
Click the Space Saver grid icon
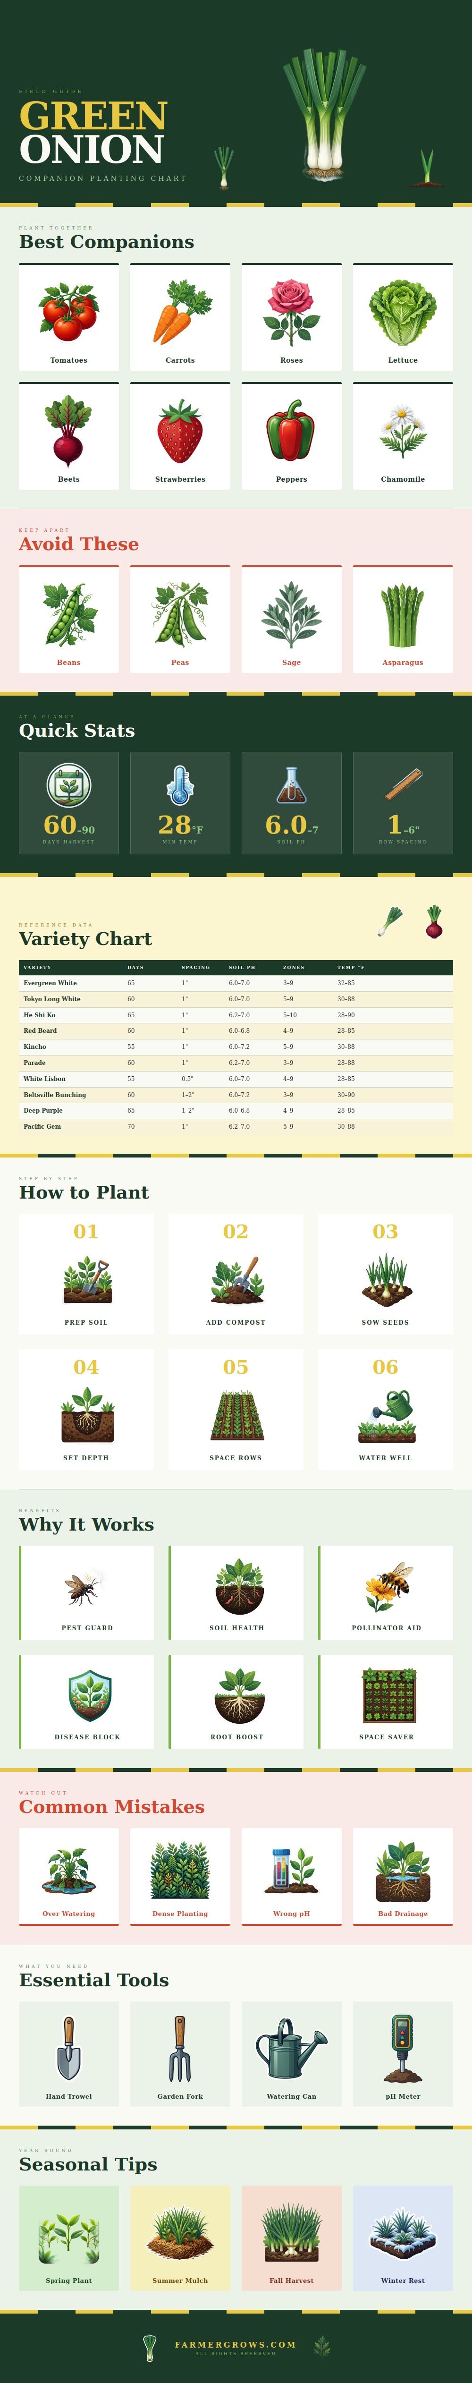[x=388, y=1696]
